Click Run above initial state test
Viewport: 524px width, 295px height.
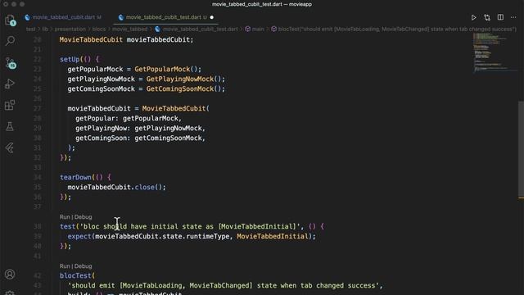(65, 216)
